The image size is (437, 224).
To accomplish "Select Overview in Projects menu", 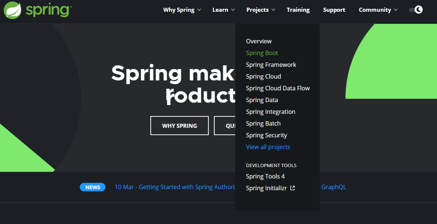I will [x=259, y=41].
